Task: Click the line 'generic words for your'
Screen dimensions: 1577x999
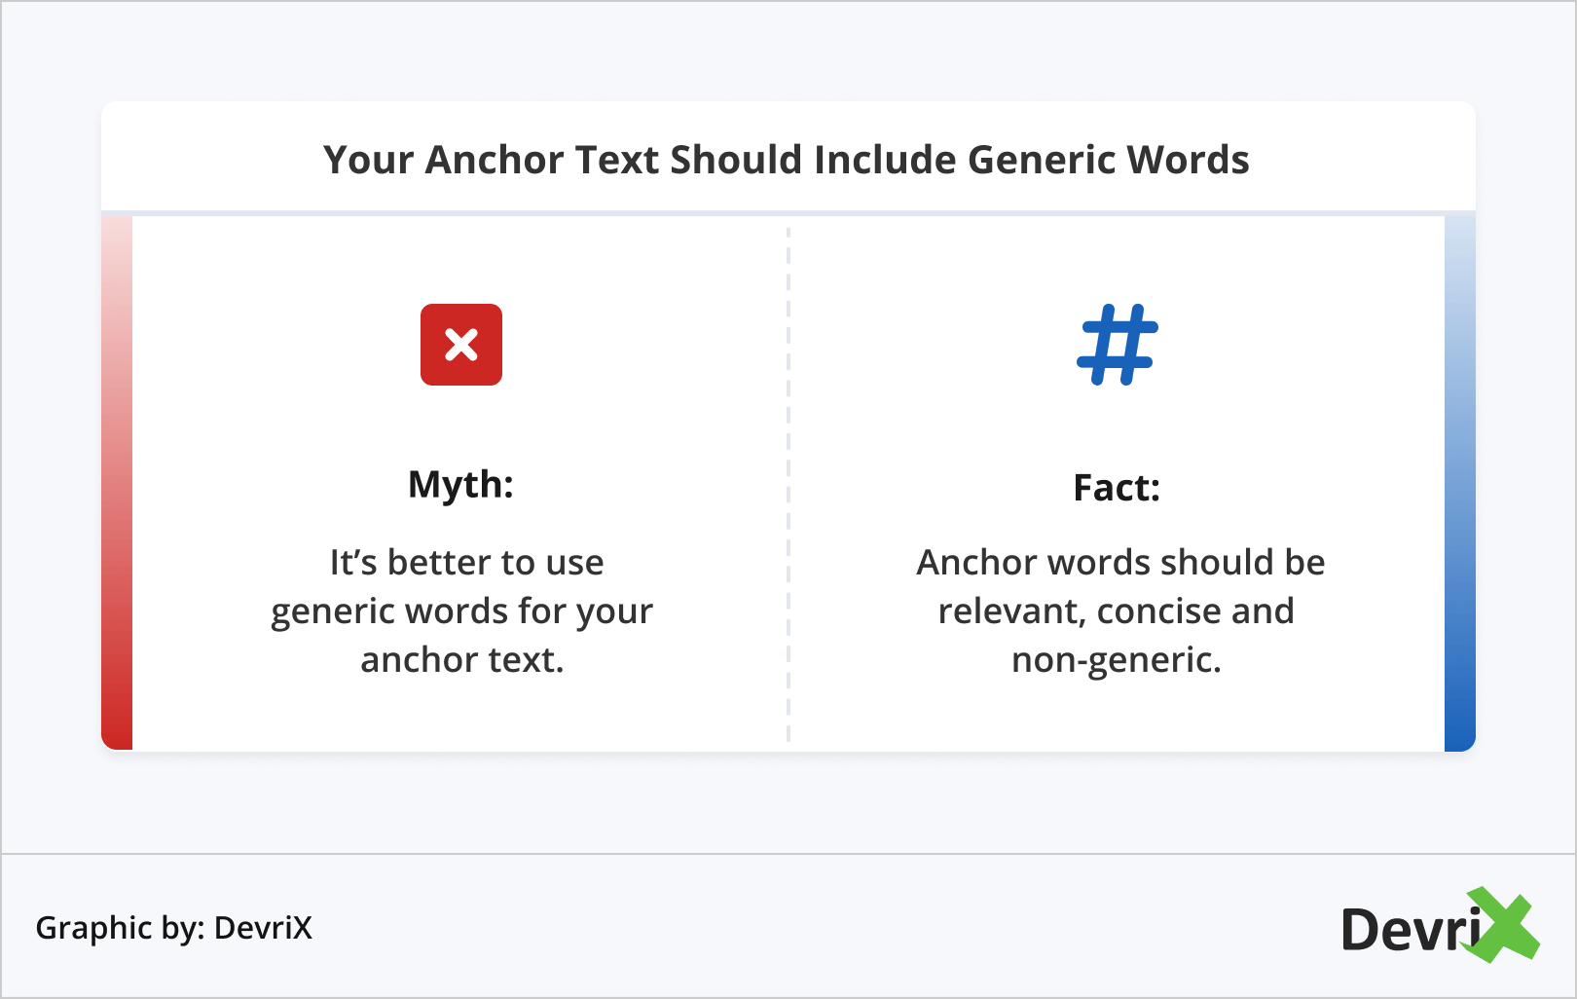Action: tap(461, 611)
